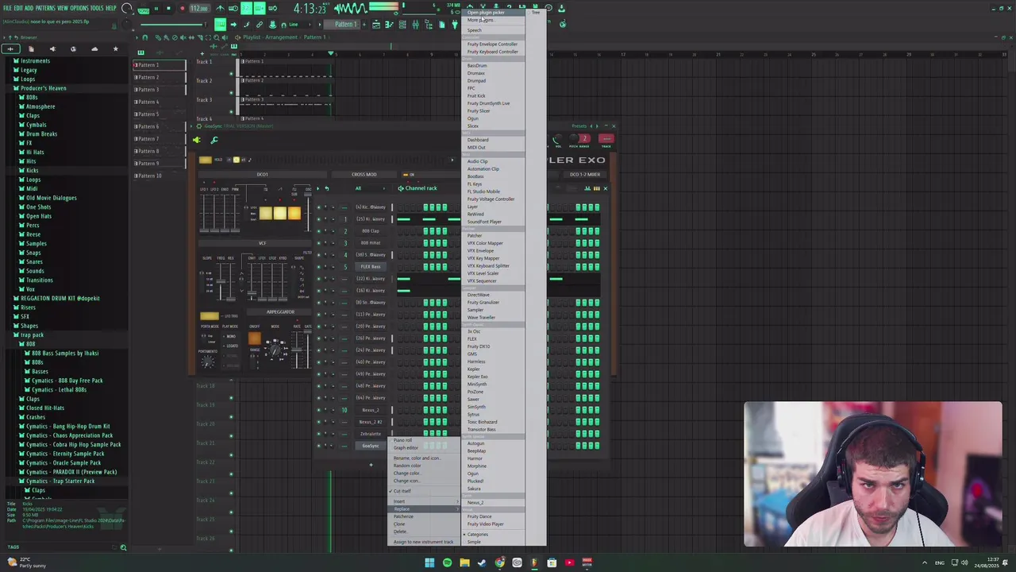
Task: Click the plug icon in plugin window
Action: tap(196, 140)
